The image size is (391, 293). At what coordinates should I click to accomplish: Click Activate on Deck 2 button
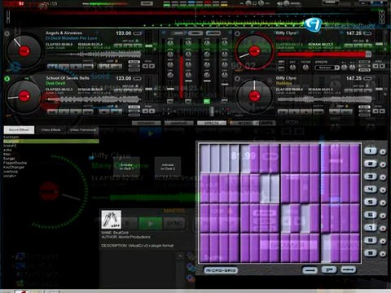[x=168, y=166]
